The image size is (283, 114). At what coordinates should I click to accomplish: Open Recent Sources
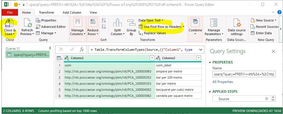pos(265,27)
